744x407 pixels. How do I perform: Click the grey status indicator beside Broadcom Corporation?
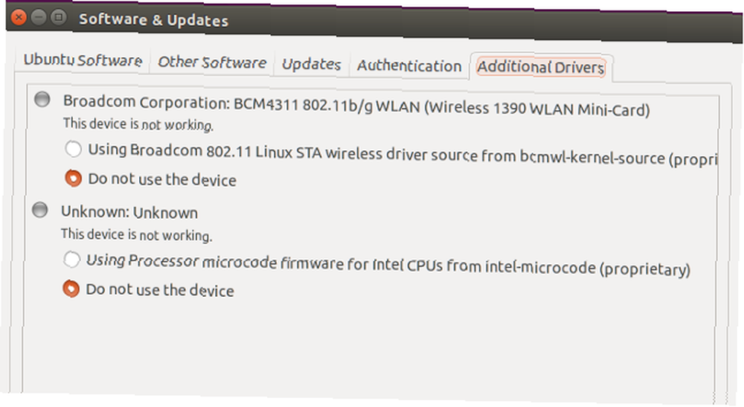(42, 99)
